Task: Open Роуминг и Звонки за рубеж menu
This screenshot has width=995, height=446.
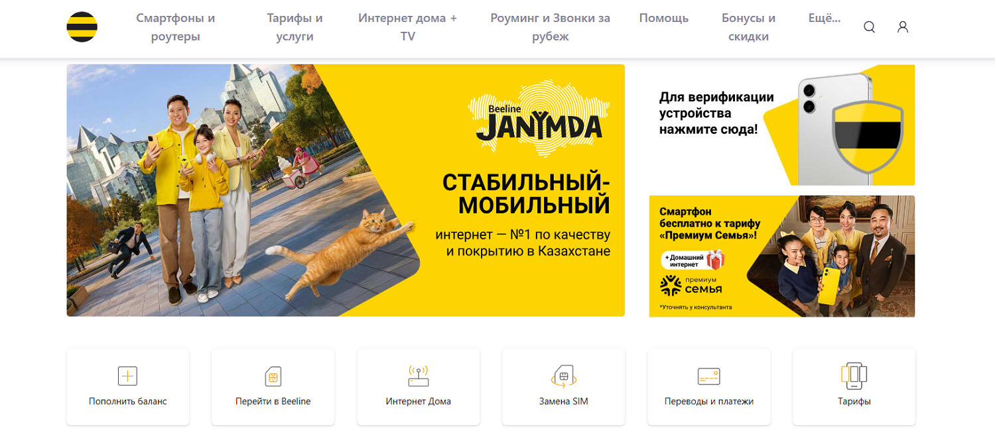Action: click(551, 27)
